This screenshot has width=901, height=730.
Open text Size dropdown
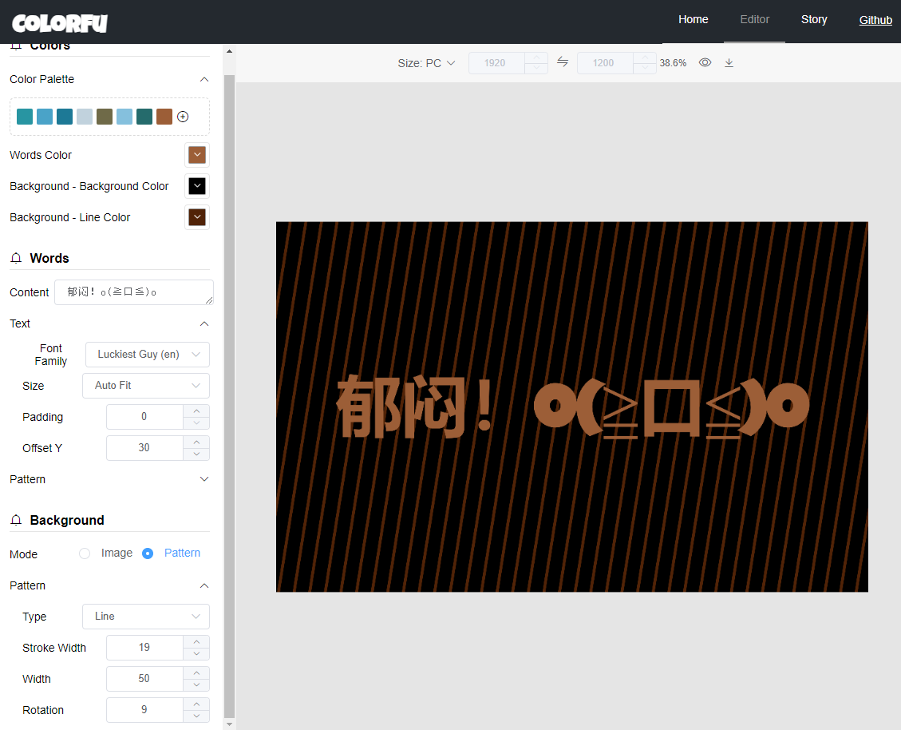click(146, 386)
